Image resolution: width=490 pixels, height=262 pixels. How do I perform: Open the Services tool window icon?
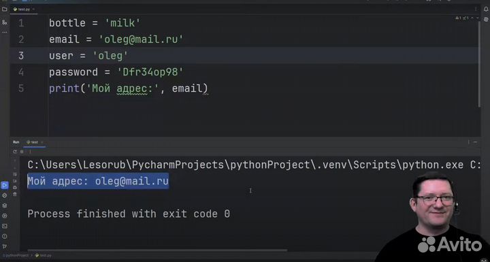[4, 216]
